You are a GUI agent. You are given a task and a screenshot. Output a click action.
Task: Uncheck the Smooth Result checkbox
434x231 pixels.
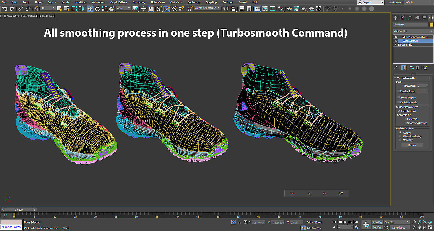pos(399,111)
